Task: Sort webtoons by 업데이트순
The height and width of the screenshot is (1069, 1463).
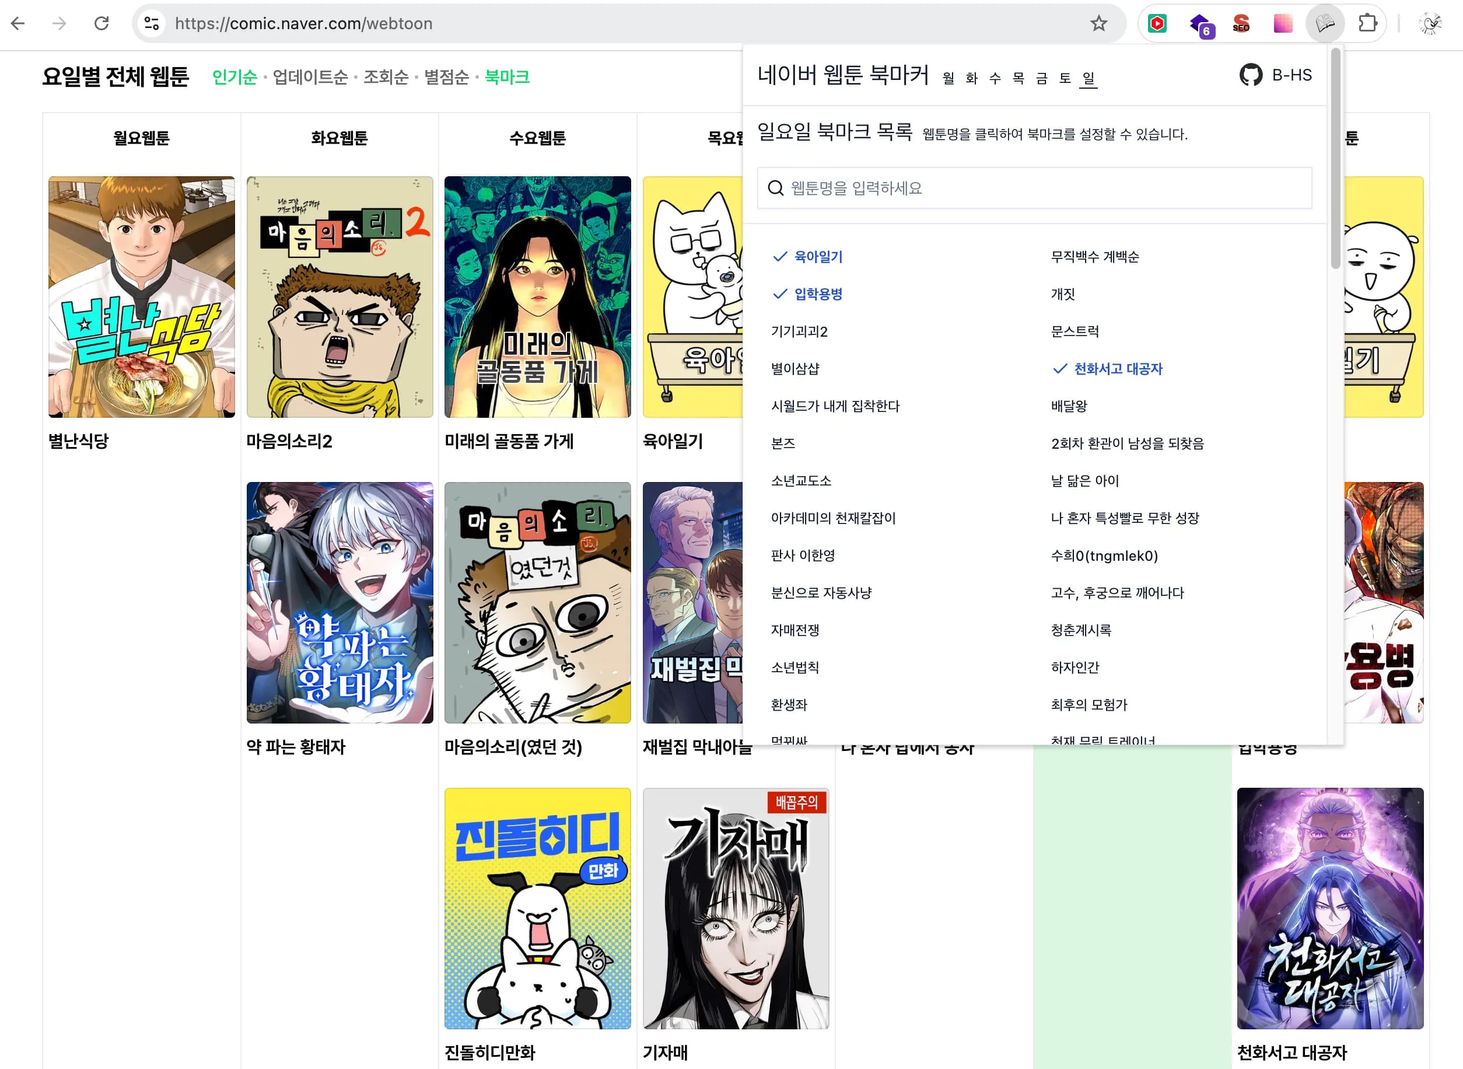Action: 310,76
